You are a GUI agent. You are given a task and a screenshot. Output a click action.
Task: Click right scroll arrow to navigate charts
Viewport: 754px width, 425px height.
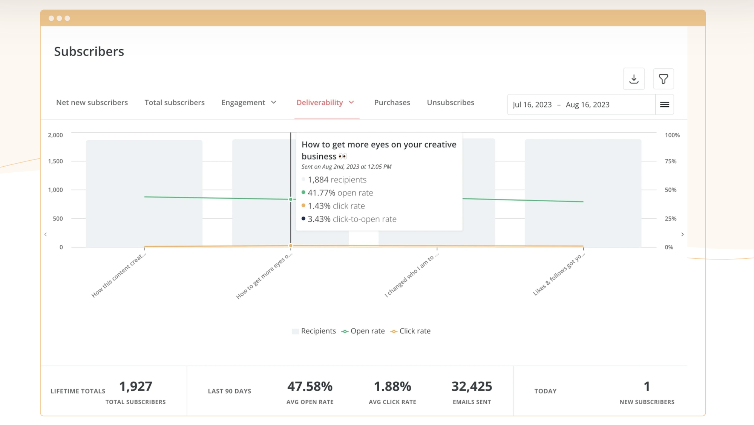pyautogui.click(x=682, y=234)
